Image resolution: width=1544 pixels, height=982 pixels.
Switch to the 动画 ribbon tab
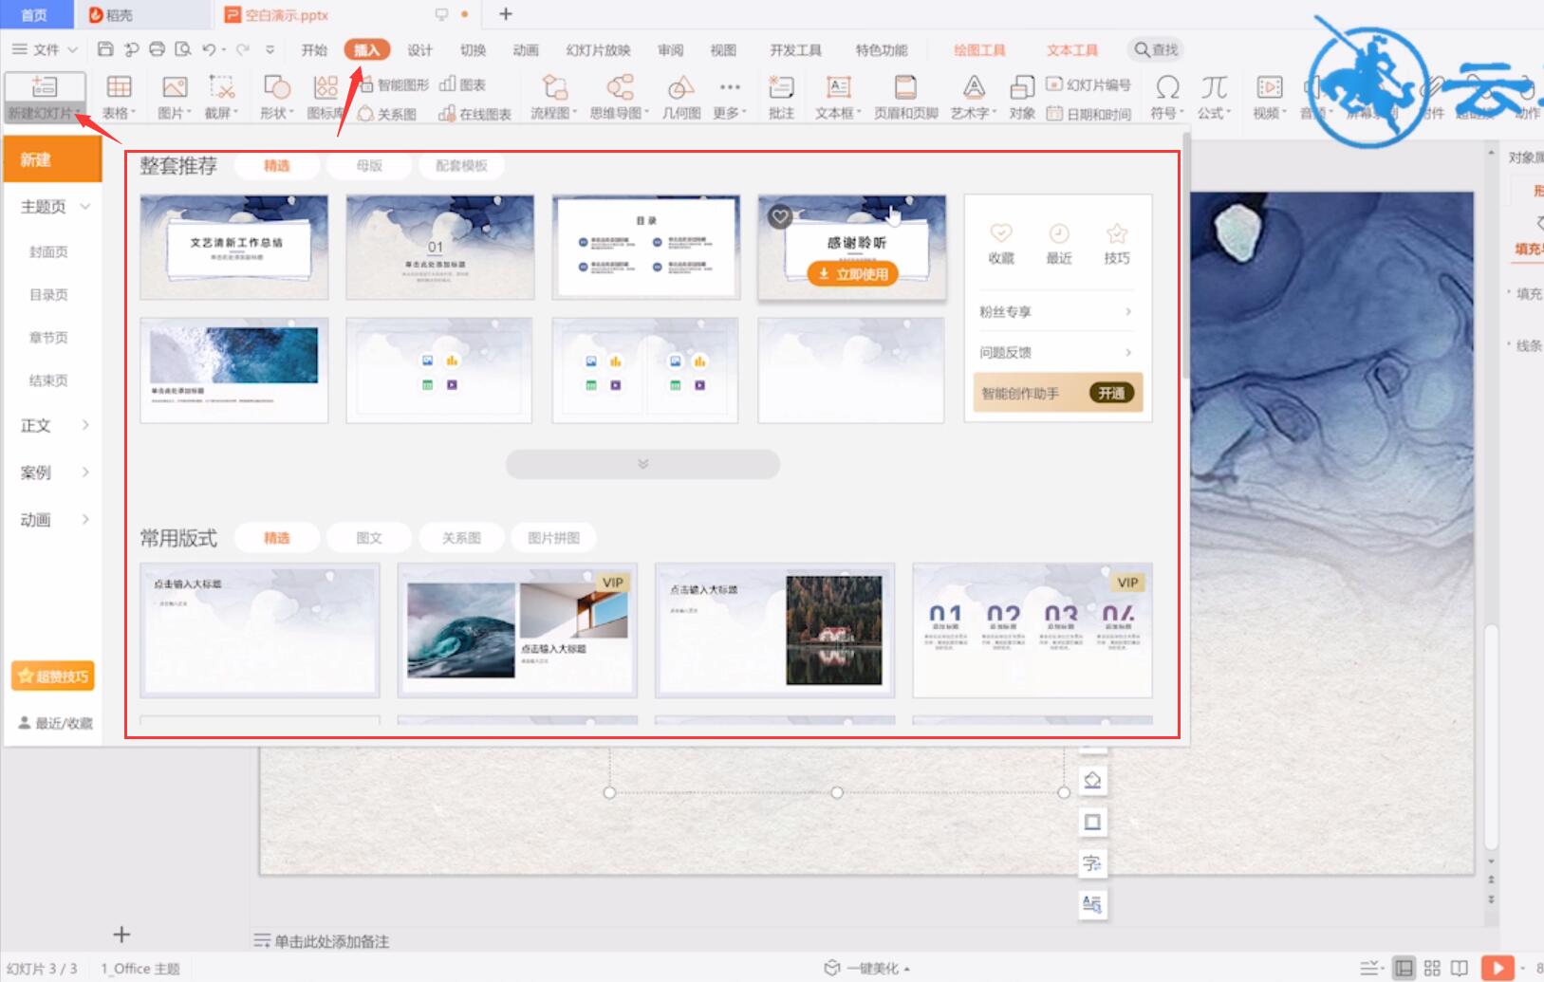526,49
